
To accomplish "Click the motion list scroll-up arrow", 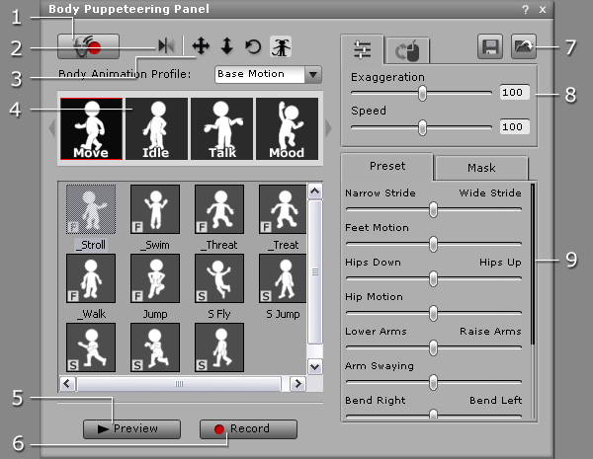I will pos(315,191).
